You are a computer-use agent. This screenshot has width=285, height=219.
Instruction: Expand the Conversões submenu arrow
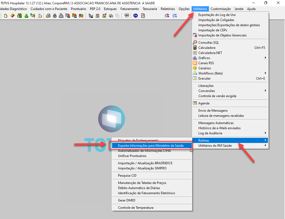[x=265, y=91]
